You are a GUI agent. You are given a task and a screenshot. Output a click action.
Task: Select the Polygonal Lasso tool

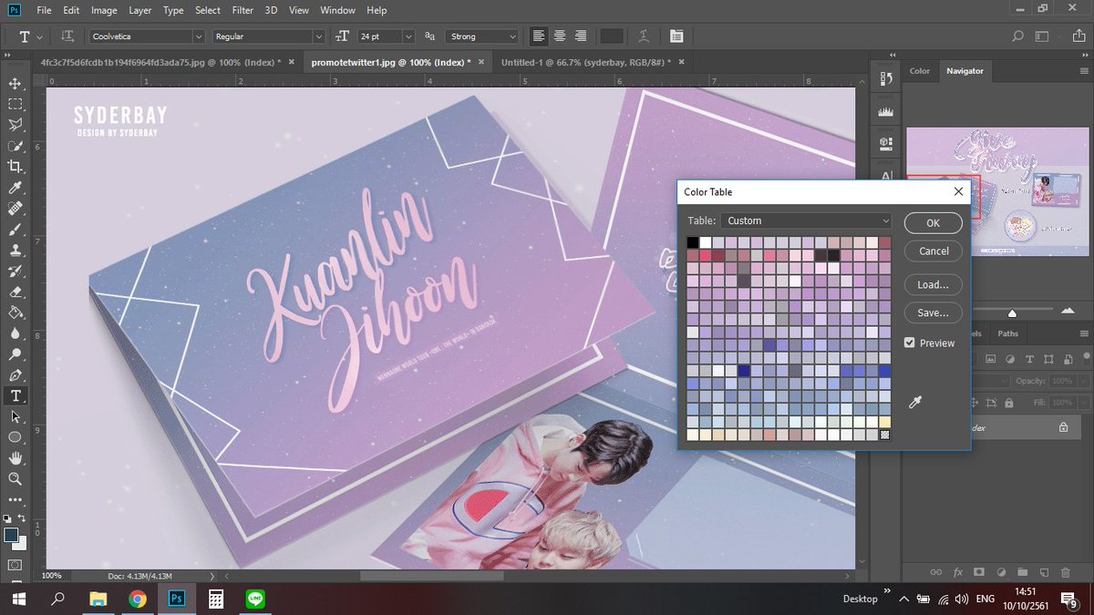15,125
